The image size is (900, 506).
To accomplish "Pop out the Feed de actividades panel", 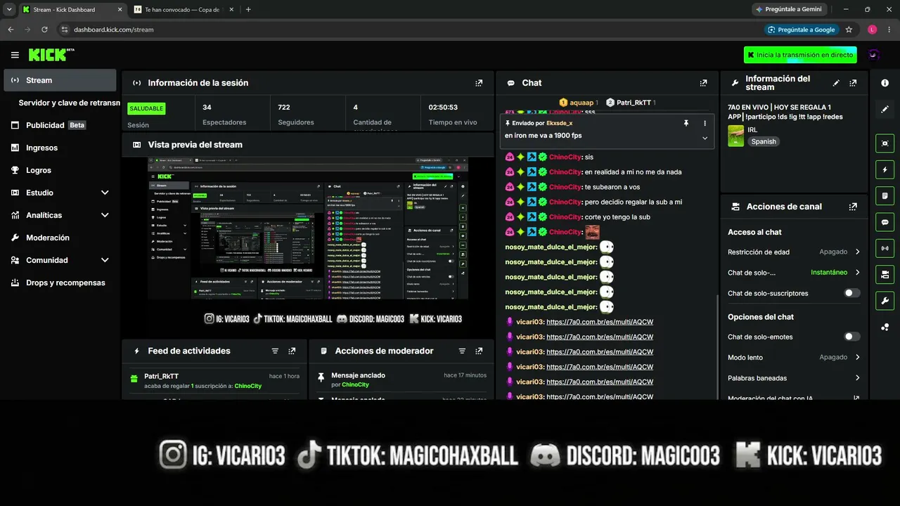I will tap(292, 351).
